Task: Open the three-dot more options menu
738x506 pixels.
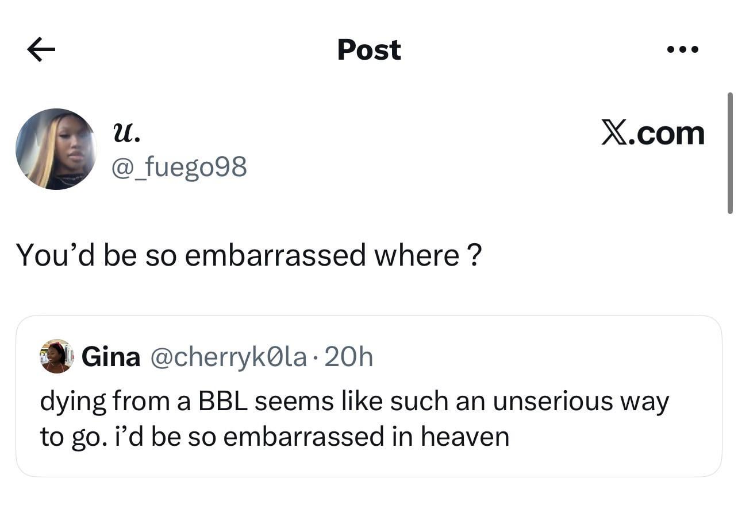Action: click(x=683, y=50)
